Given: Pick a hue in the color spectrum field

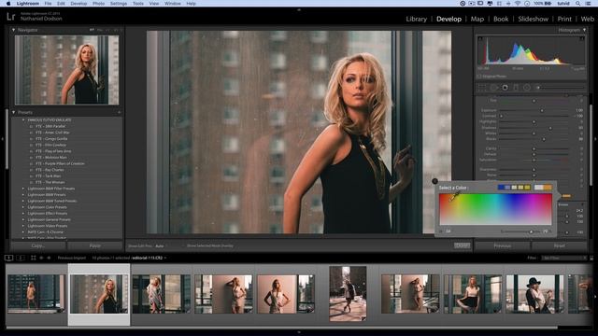Looking at the screenshot, I should point(495,209).
